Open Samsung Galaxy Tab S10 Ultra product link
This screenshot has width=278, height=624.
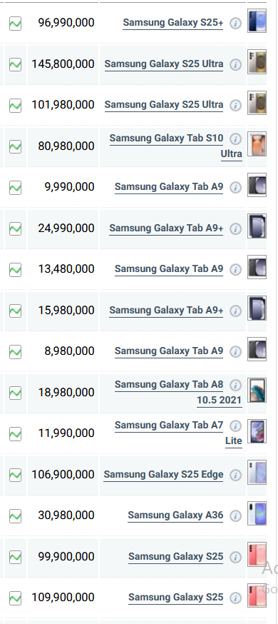tap(175, 146)
